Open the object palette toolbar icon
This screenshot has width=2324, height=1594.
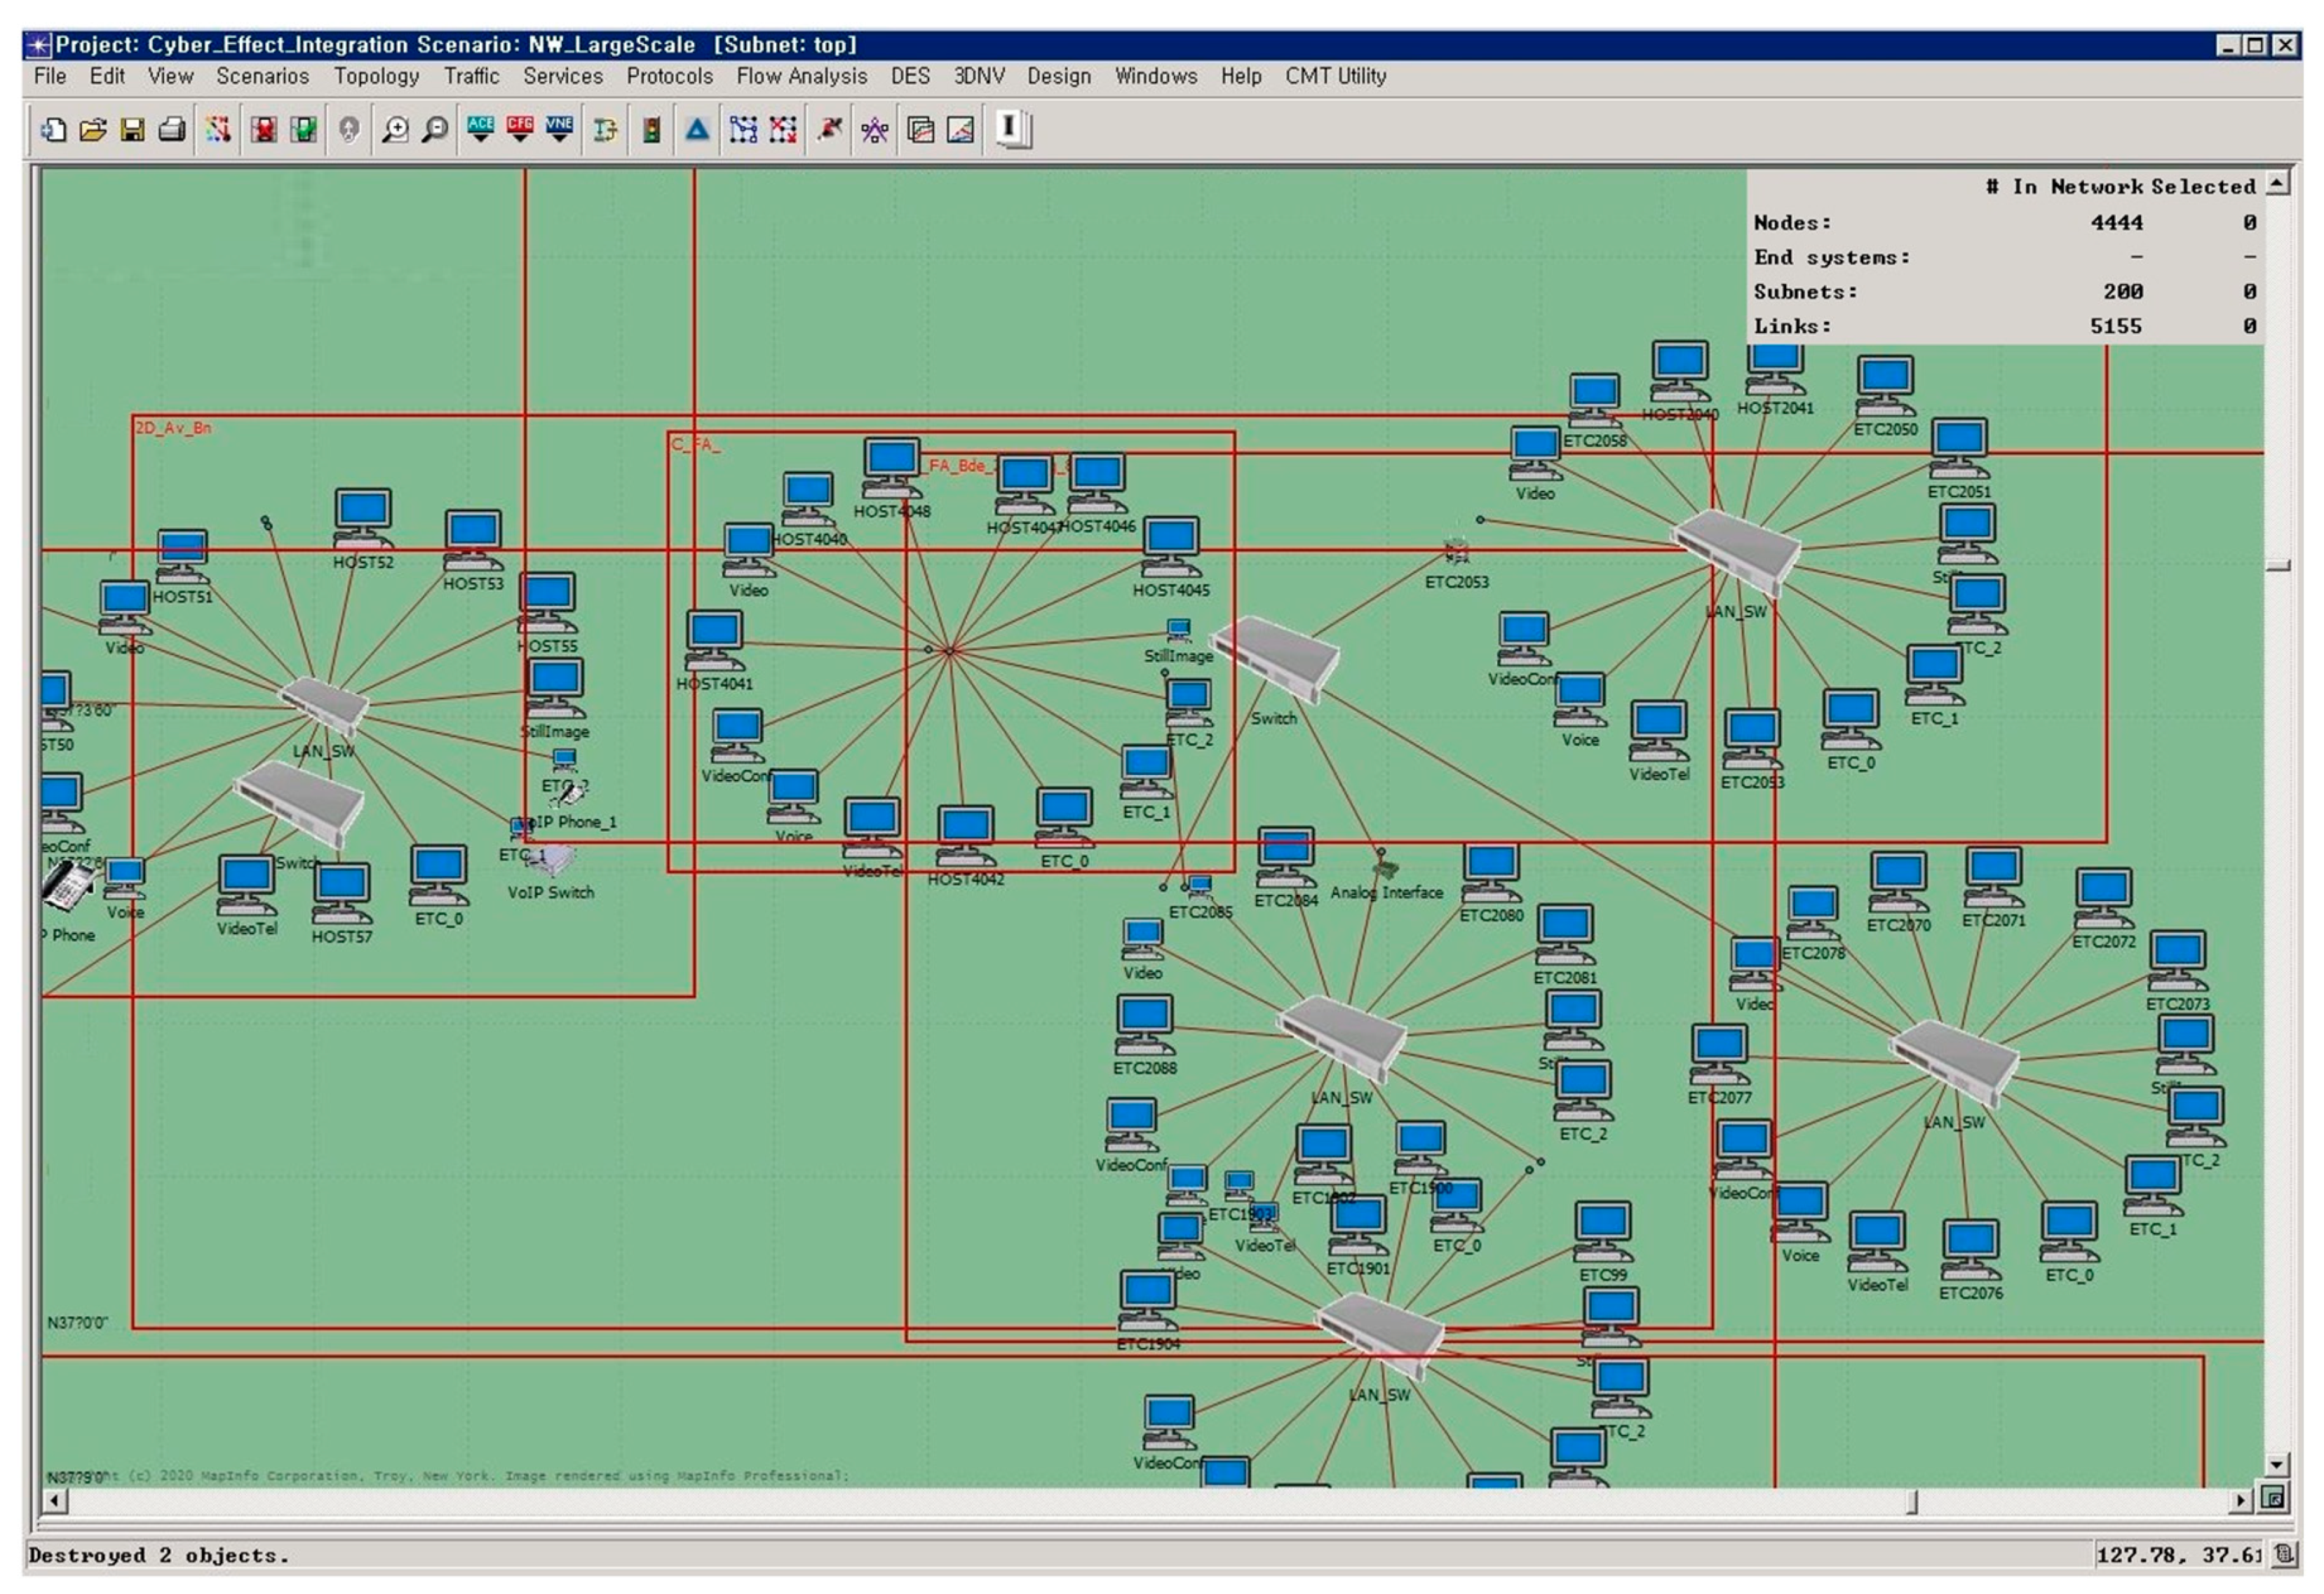click(x=218, y=129)
